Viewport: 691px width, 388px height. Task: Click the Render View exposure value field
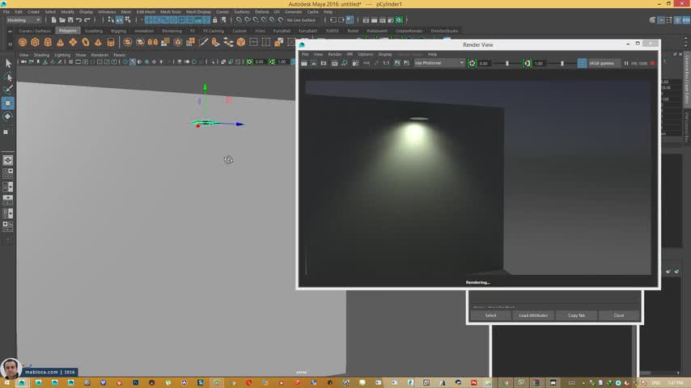tap(485, 63)
